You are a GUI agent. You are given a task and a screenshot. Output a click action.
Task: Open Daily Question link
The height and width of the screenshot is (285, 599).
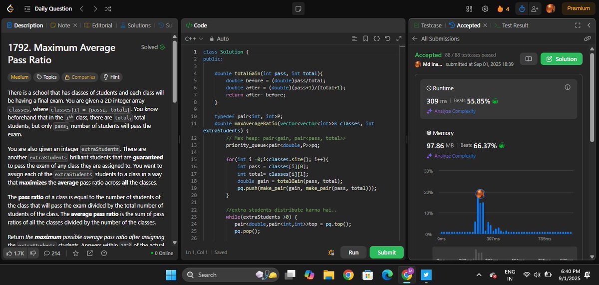53,8
